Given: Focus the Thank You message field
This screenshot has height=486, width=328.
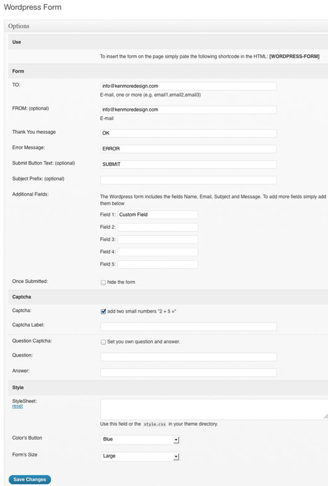Looking at the screenshot, I should tap(188, 133).
